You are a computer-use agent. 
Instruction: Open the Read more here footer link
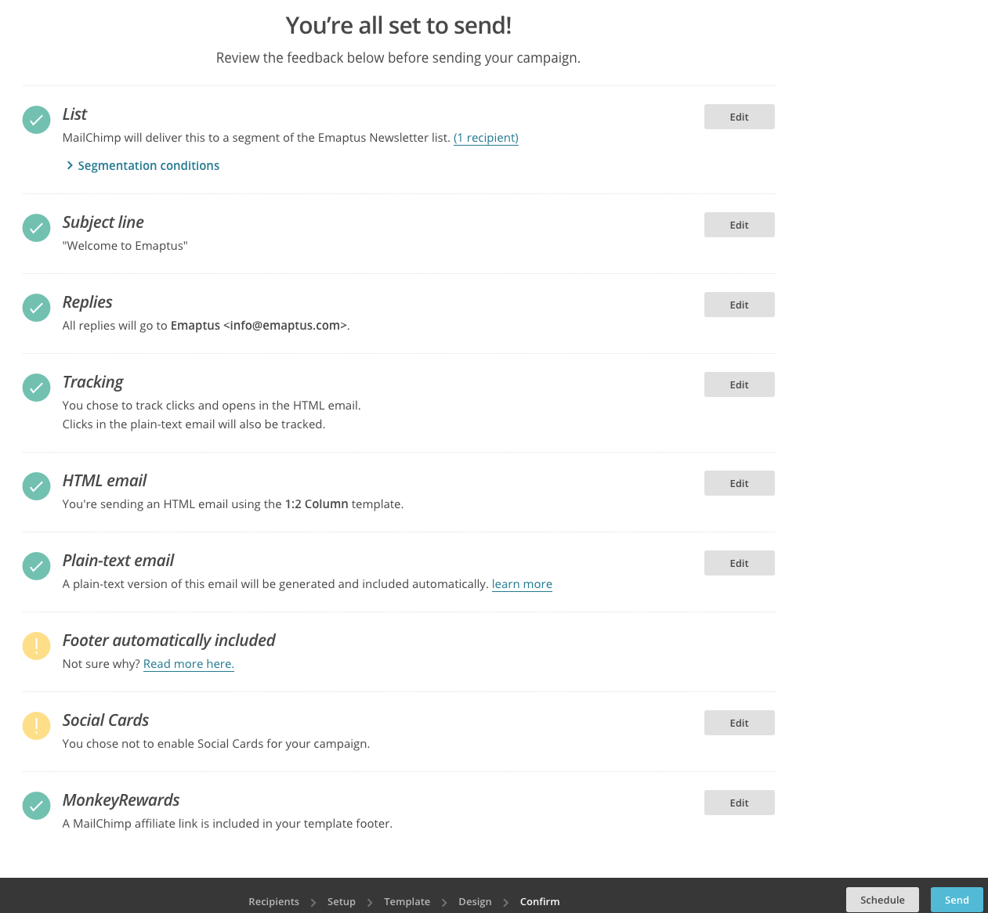[188, 664]
